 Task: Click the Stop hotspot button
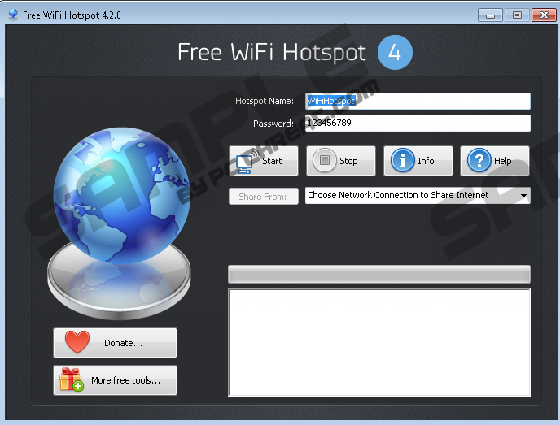(x=341, y=161)
